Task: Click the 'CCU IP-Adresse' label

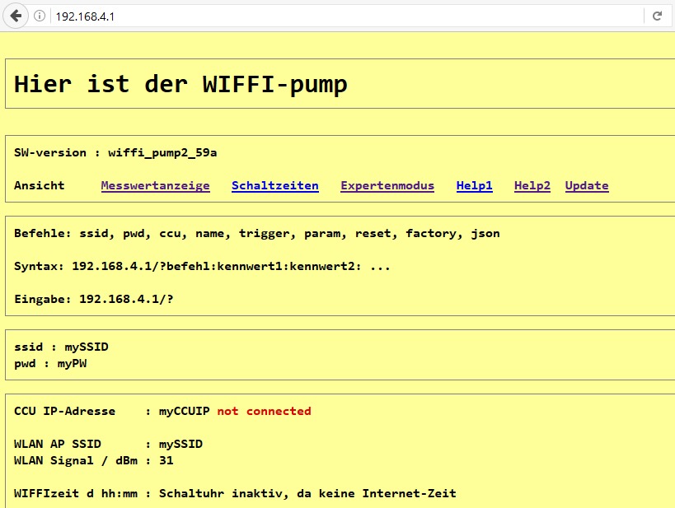Action: 64,411
